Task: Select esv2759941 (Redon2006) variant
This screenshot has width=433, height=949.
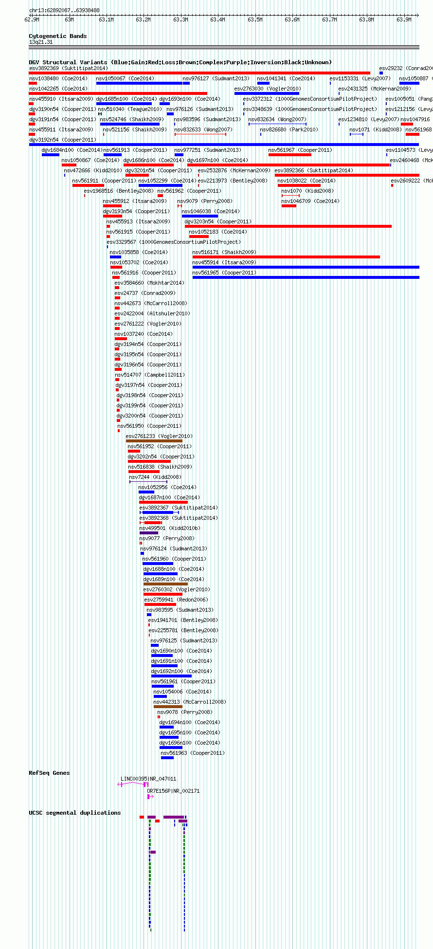Action: [x=160, y=604]
